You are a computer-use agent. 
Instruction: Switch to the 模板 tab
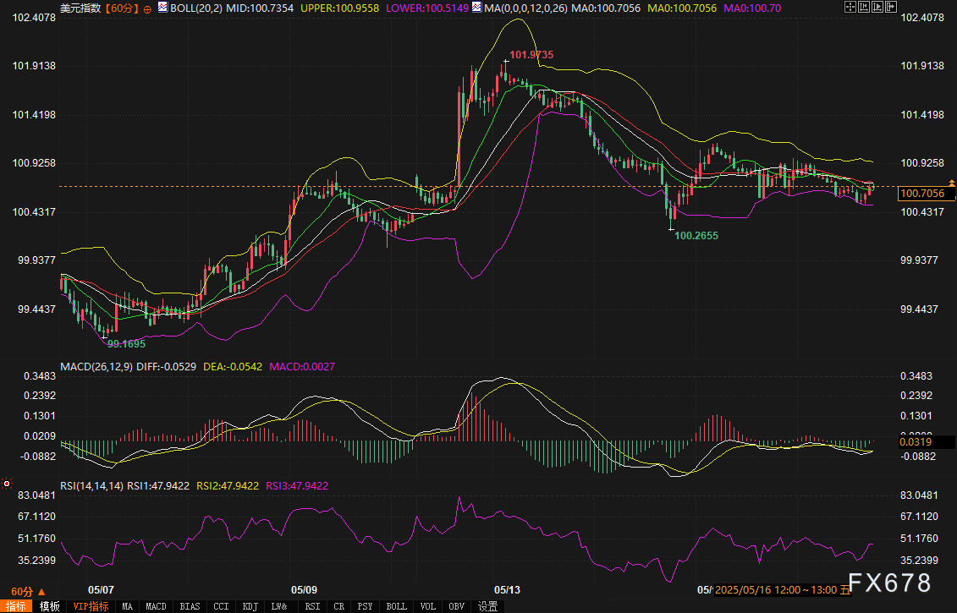49,606
